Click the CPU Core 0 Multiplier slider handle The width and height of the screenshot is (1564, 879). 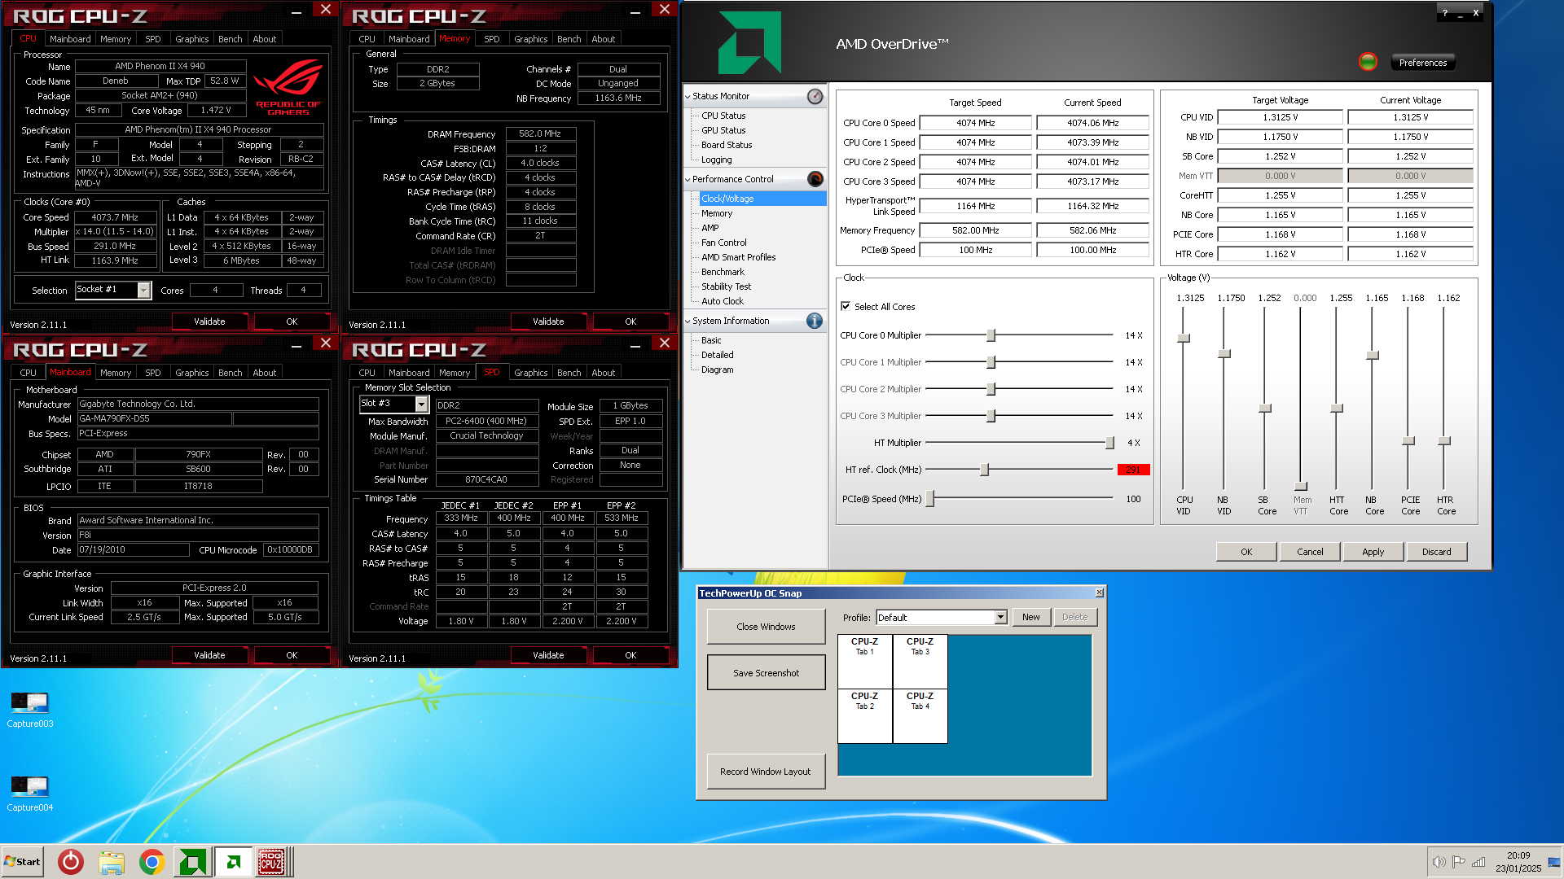tap(991, 335)
